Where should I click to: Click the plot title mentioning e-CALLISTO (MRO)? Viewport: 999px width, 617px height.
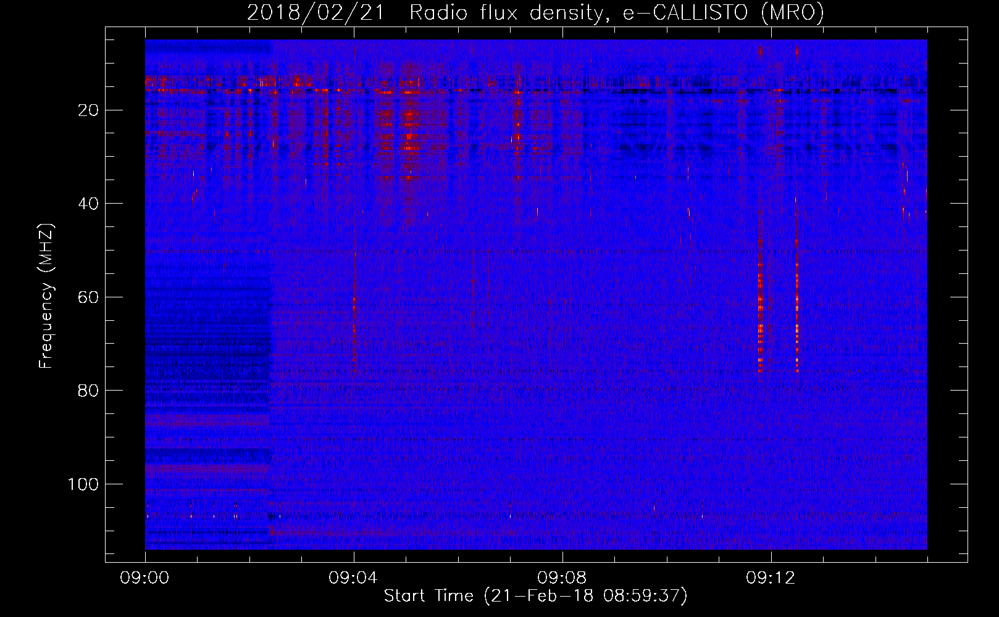pos(535,12)
